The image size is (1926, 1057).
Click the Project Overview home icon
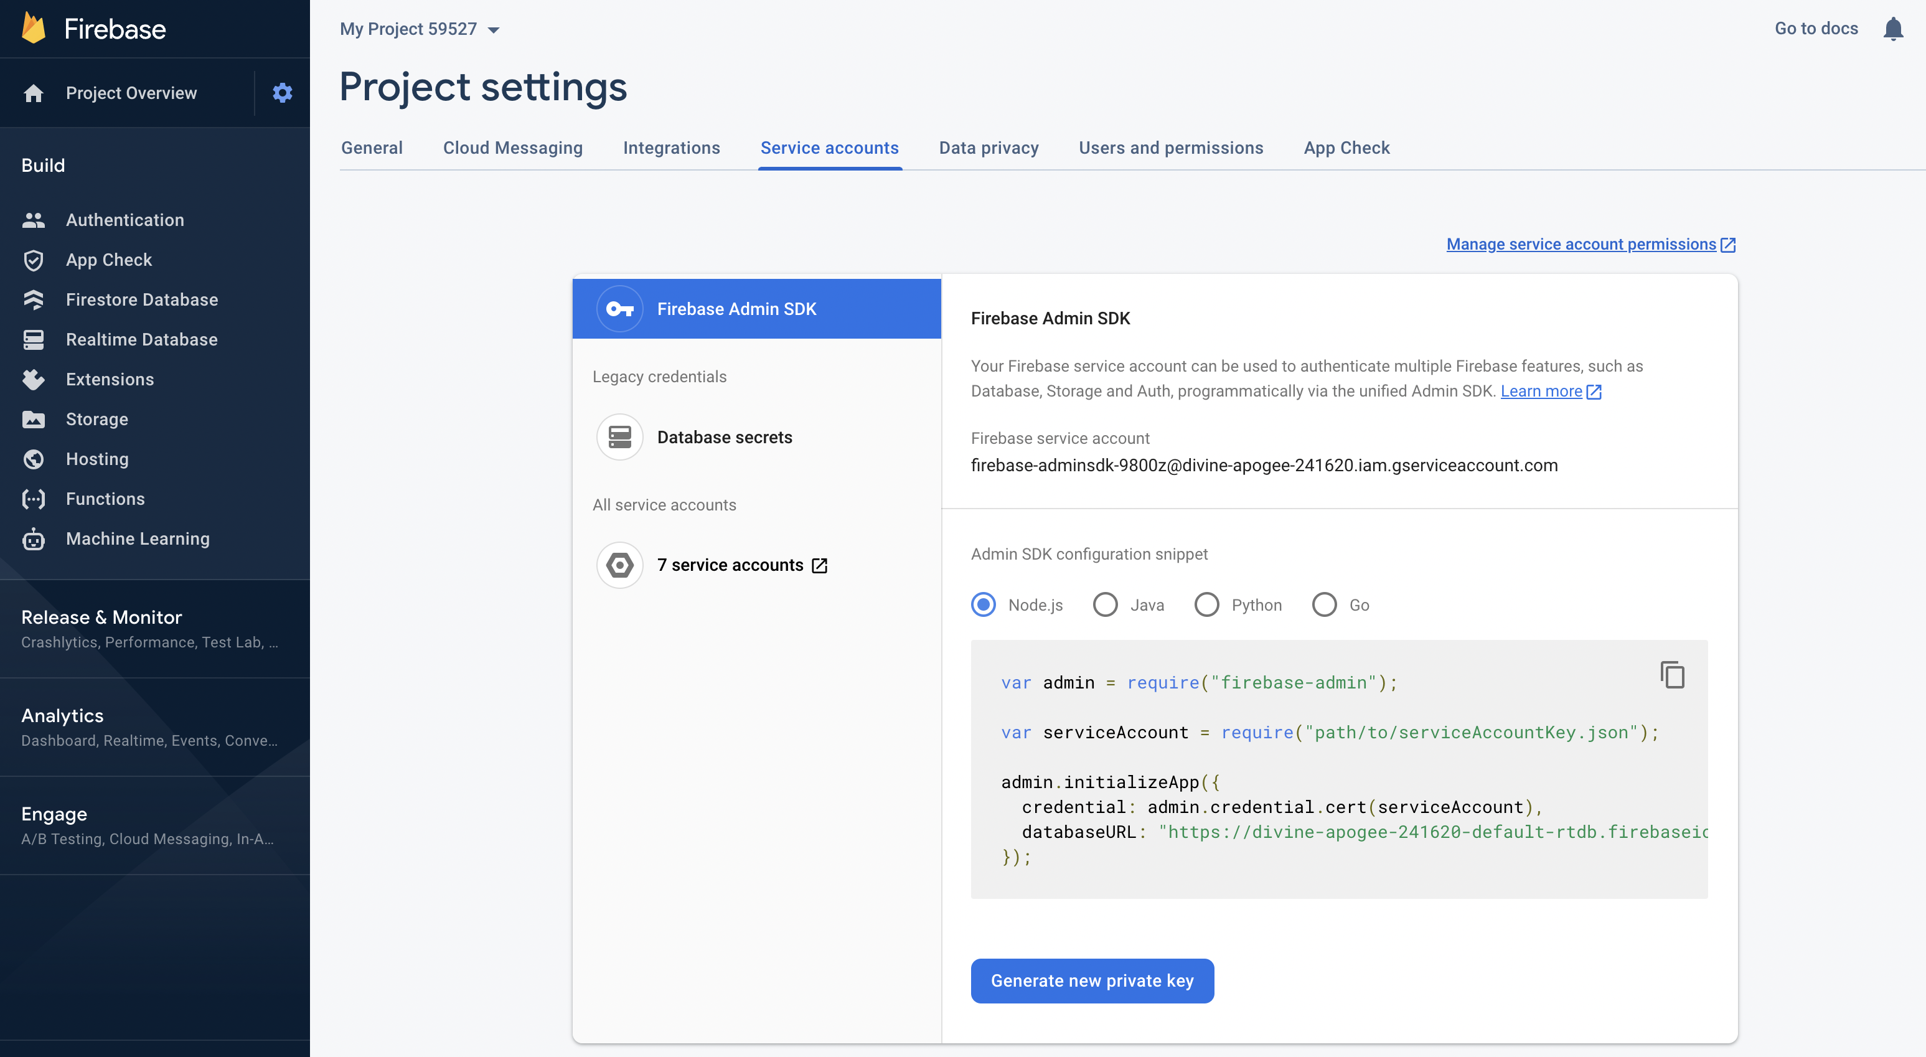point(33,93)
